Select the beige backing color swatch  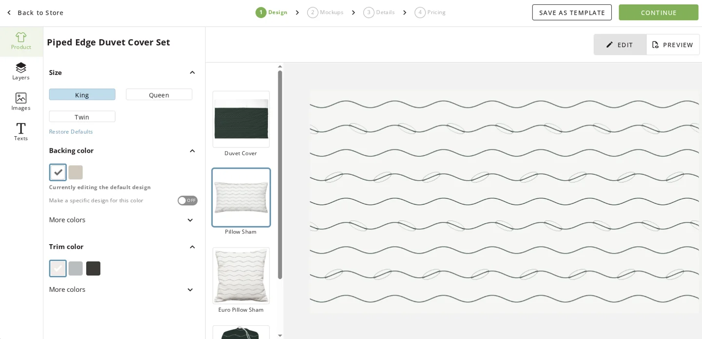click(76, 172)
